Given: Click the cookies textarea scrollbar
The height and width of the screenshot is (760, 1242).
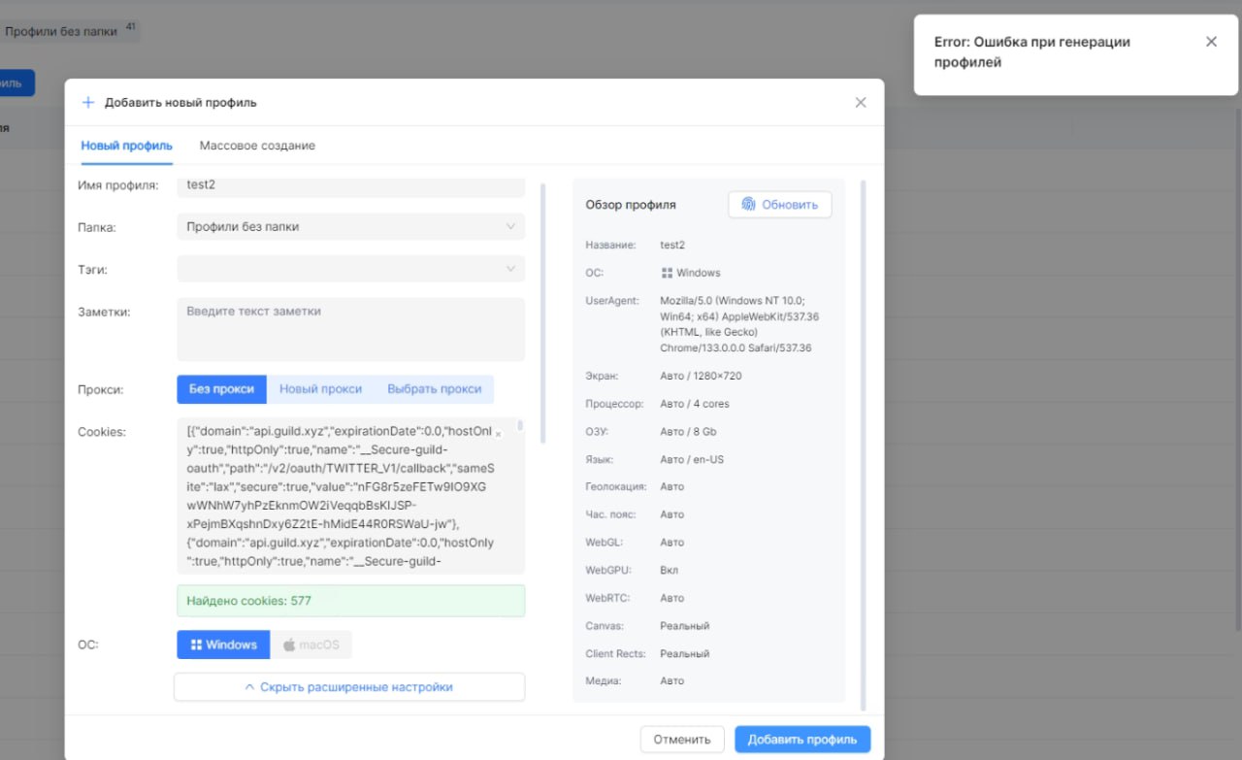Looking at the screenshot, I should pos(521,425).
